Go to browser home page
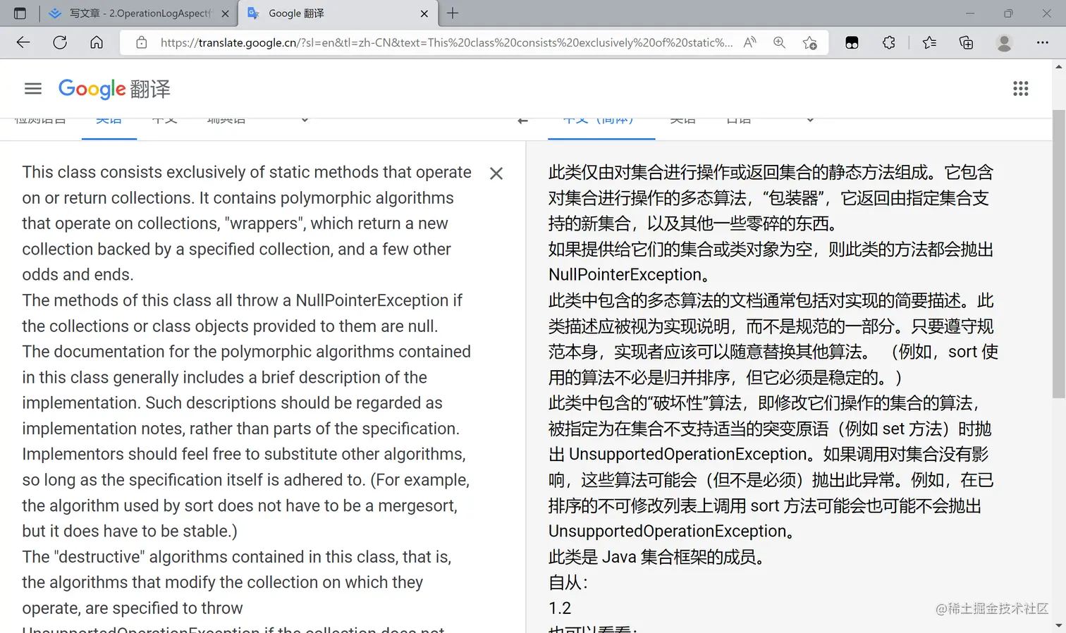Screen dimensions: 1066x633 (x=97, y=42)
